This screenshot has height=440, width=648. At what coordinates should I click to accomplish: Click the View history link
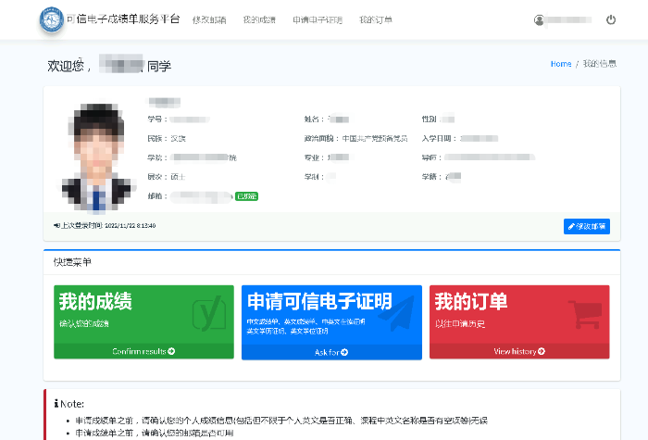(x=518, y=352)
